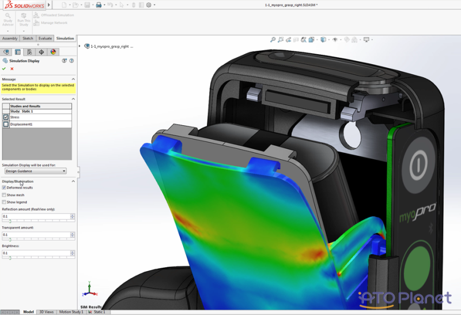The image size is (461, 315).
Task: Click the Zoom to Area icon
Action: click(281, 39)
